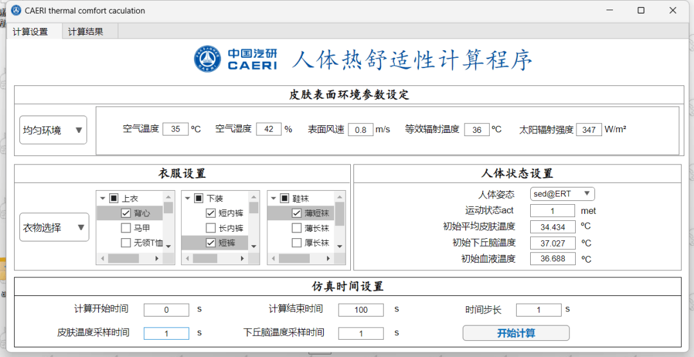Click right scroll arrow under 鞋袜 list
Image resolution: width=694 pixels, height=357 pixels.
point(328,258)
